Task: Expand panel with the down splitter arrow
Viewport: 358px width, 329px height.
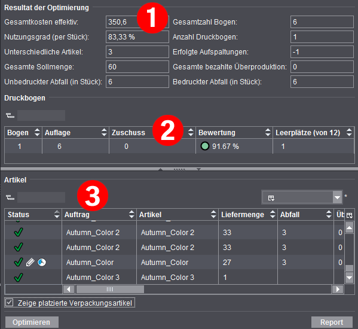Action: tap(198, 169)
